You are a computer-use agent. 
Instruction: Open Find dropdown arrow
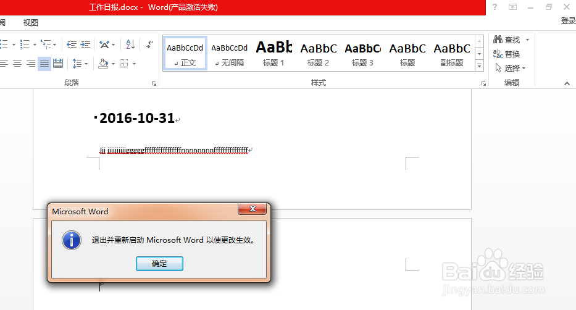(x=527, y=40)
